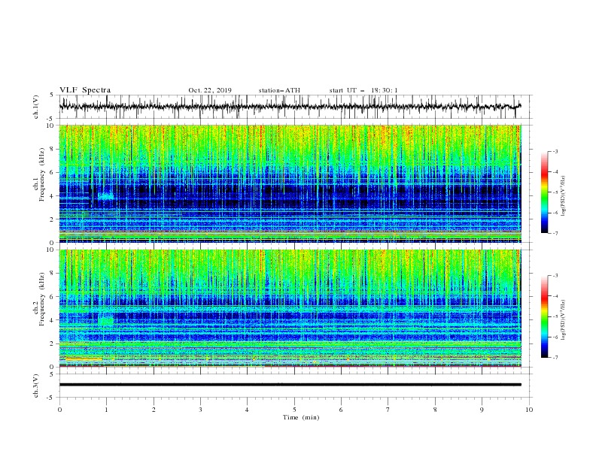Click the light patch near 4 kHz in ch.1 spectrogram
This screenshot has width=596, height=460.
click(x=106, y=196)
